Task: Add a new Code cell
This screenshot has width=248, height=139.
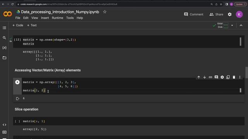Action: 18,25
